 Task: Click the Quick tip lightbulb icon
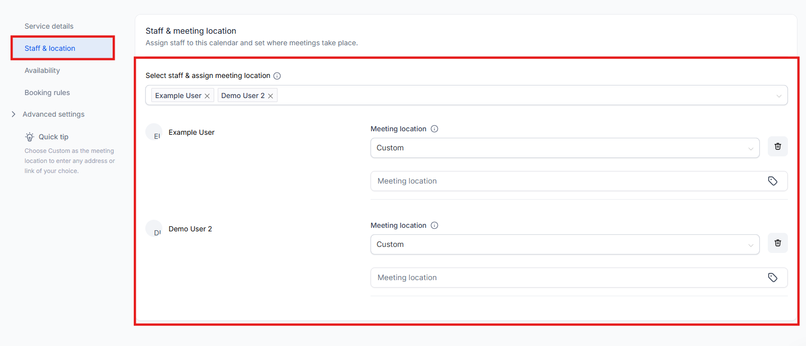[30, 137]
